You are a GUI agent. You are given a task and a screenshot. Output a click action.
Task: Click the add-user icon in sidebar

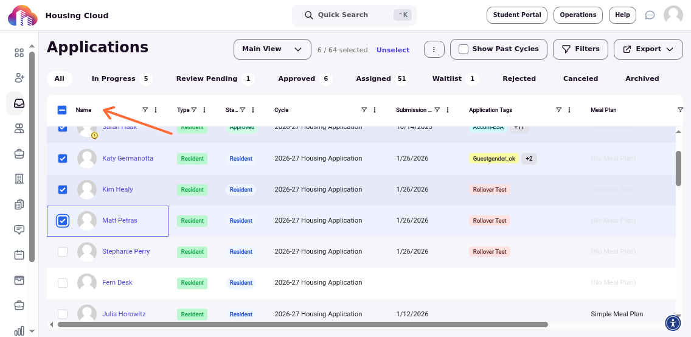click(19, 78)
